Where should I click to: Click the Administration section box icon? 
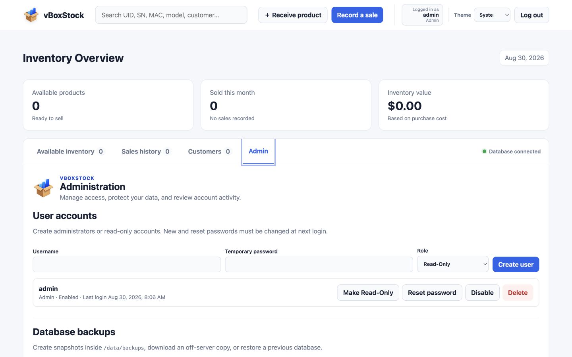coord(43,188)
